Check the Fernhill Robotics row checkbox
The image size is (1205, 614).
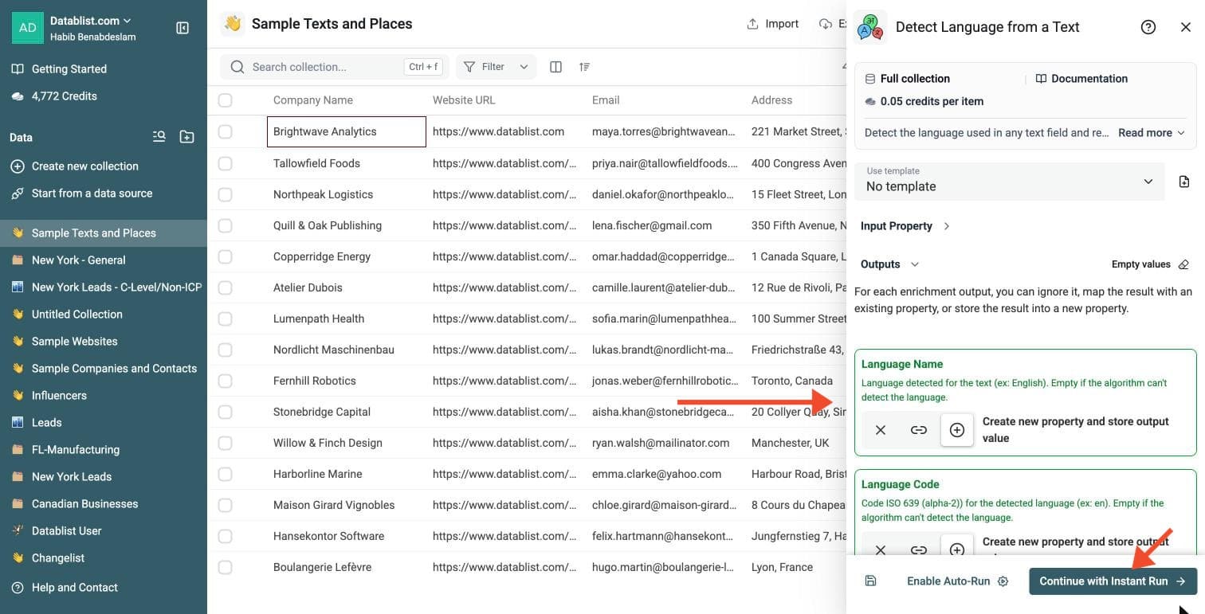[225, 381]
